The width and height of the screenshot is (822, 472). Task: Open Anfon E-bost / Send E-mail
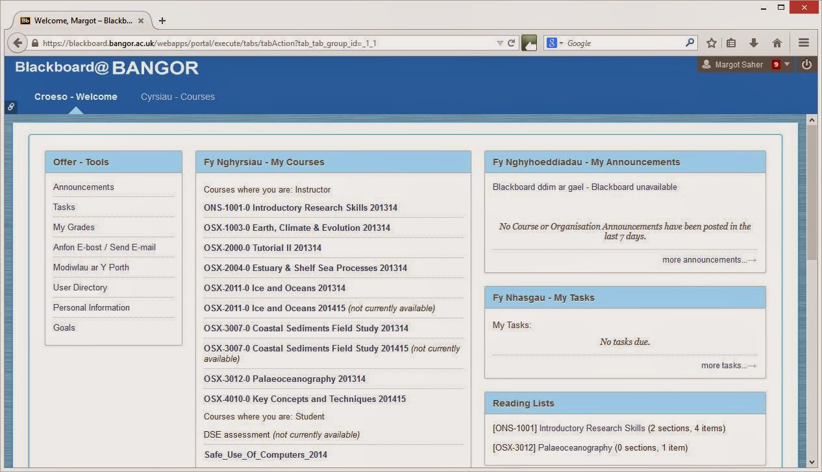tap(105, 247)
